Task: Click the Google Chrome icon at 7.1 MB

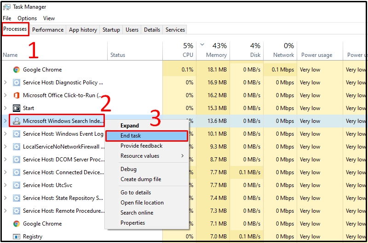Action: pos(17,224)
